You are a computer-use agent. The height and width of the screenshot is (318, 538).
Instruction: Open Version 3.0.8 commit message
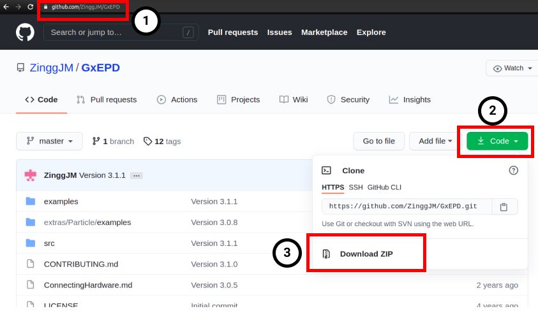(x=214, y=222)
